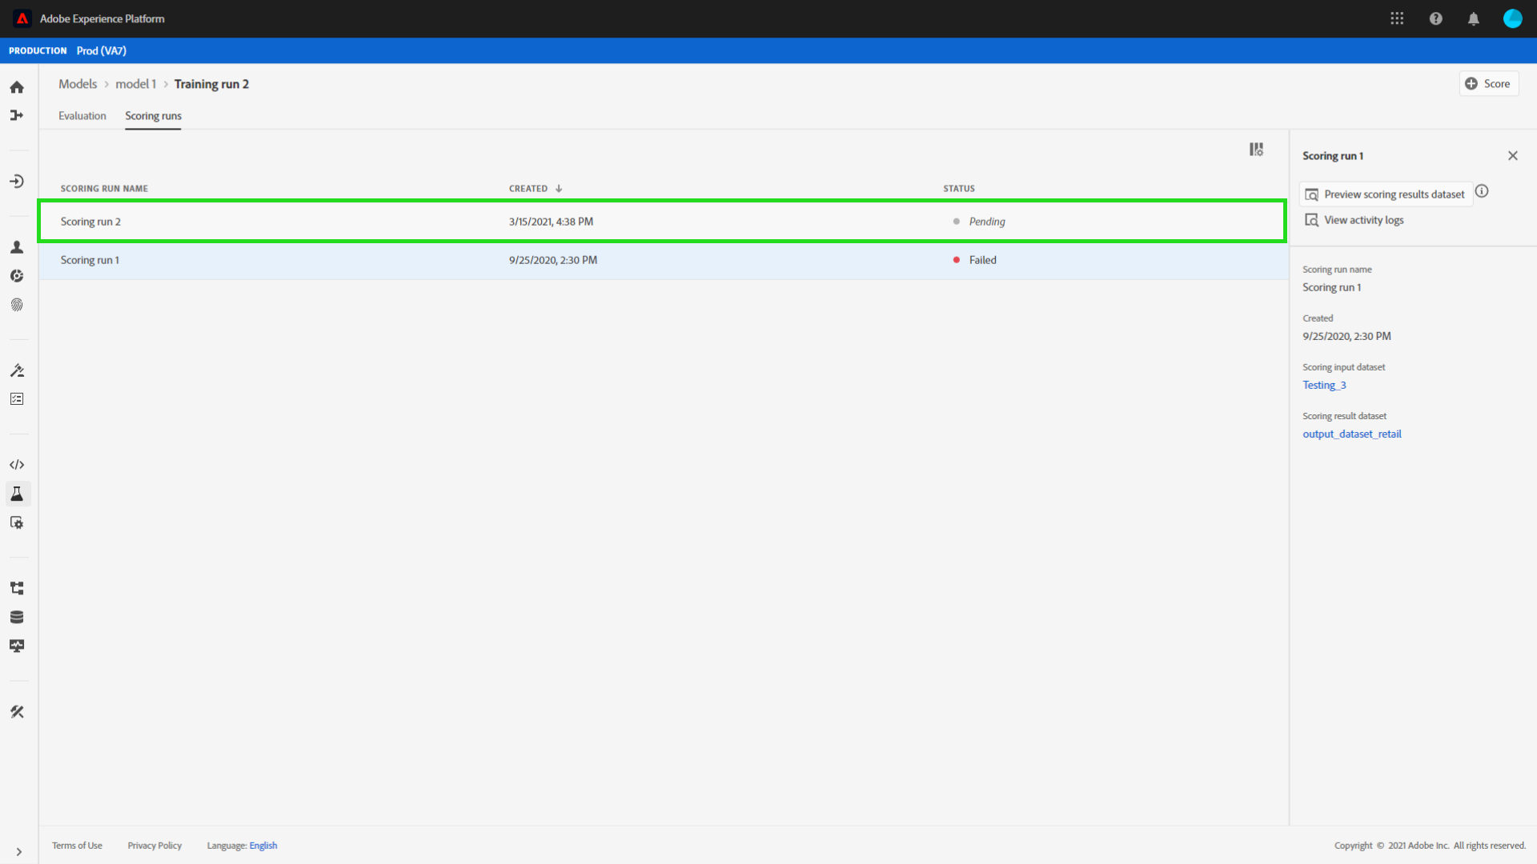
Task: Sort by the Created column arrow
Action: (x=559, y=189)
